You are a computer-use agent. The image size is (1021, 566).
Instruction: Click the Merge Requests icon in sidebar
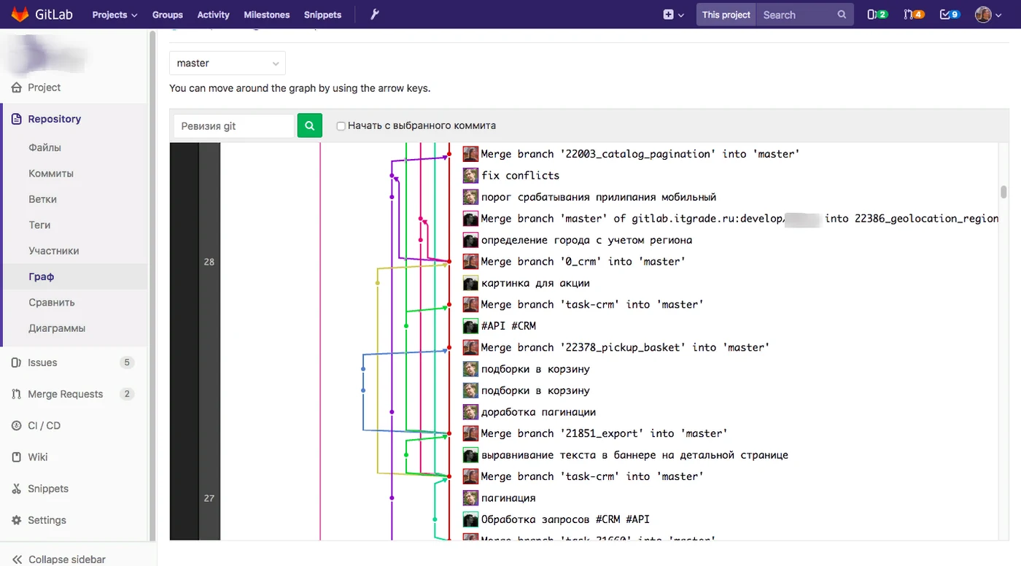tap(16, 394)
